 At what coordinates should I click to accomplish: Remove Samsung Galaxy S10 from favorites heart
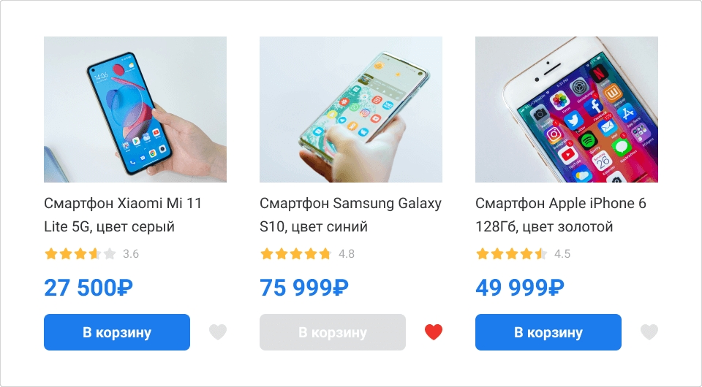[434, 332]
